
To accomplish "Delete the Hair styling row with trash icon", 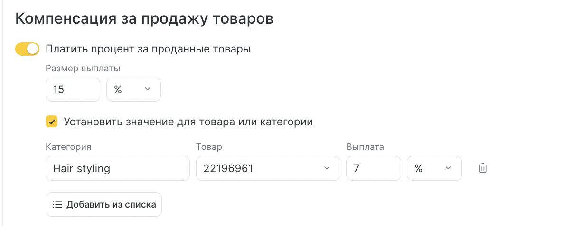I will [x=483, y=168].
